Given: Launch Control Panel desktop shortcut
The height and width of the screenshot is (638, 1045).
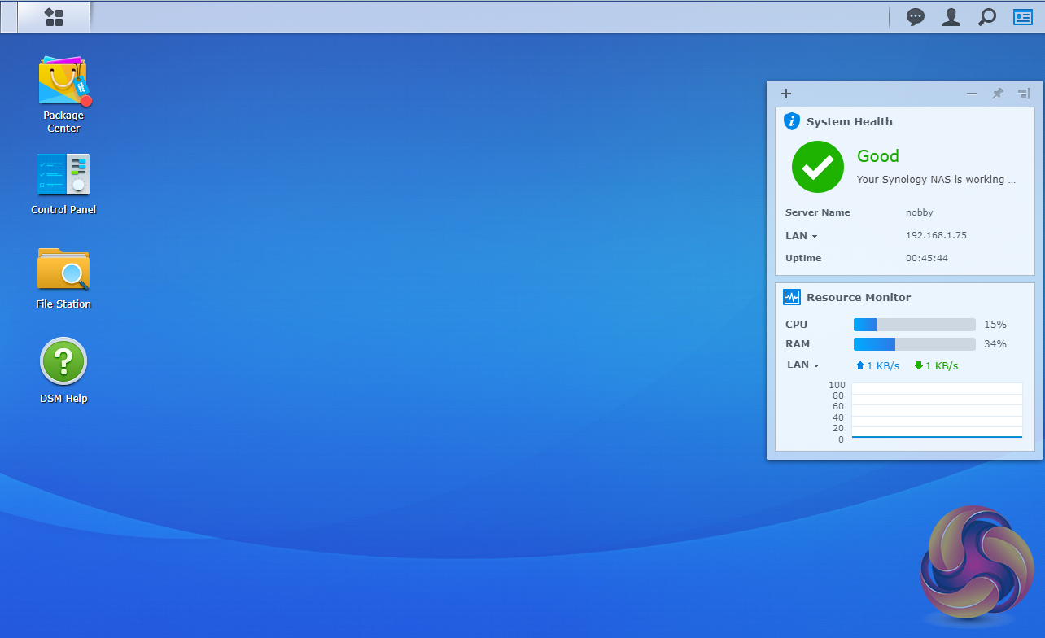Looking at the screenshot, I should coord(63,184).
